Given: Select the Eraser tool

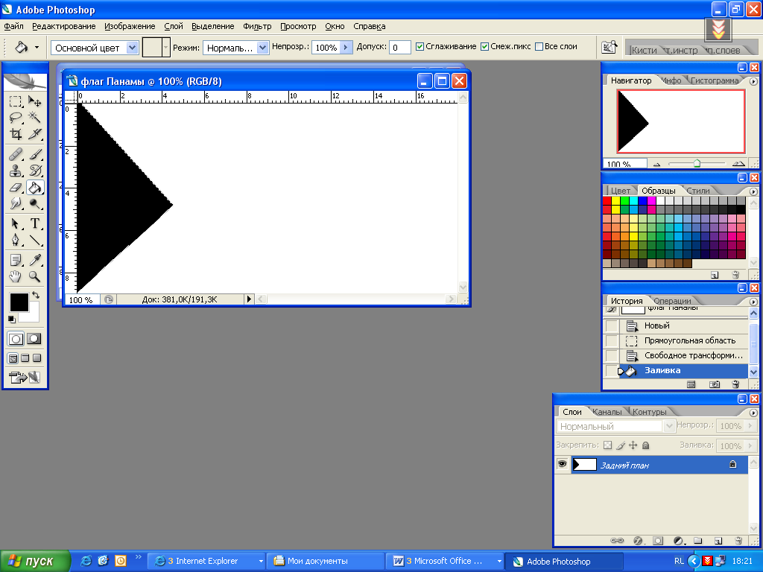Looking at the screenshot, I should click(16, 187).
